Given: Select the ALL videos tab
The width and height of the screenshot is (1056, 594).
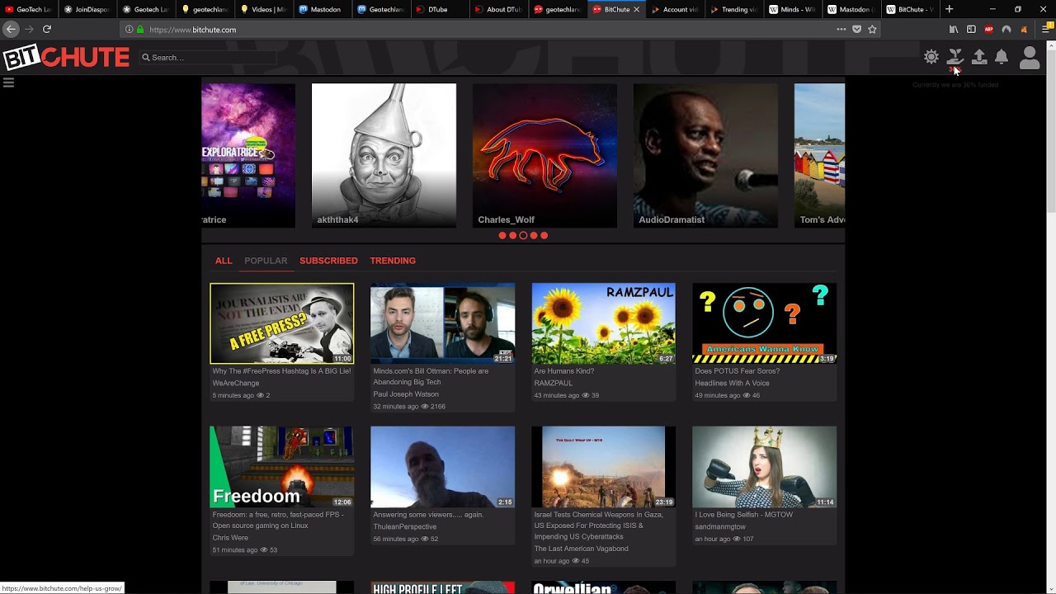Looking at the screenshot, I should pyautogui.click(x=224, y=261).
